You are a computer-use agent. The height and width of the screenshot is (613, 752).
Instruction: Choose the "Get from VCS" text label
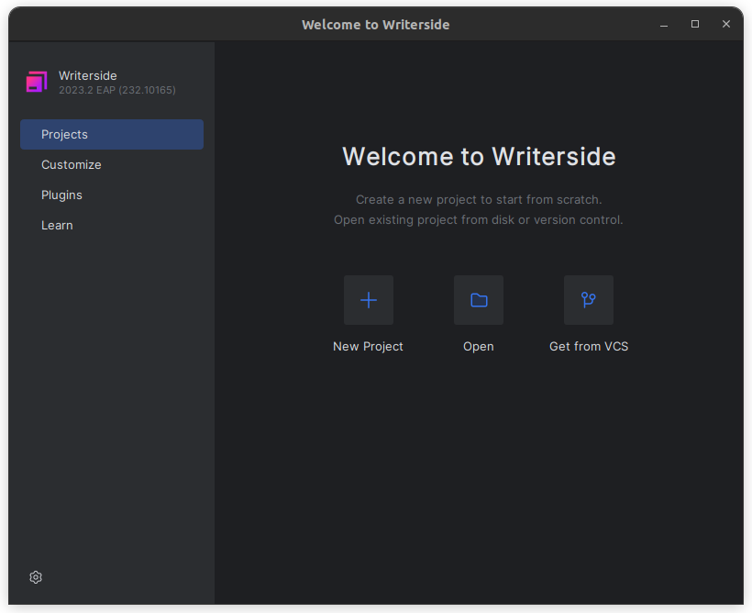coord(588,347)
